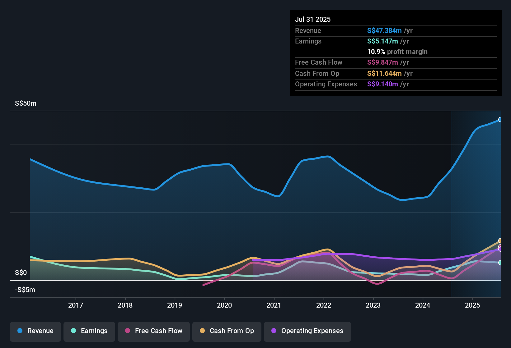This screenshot has width=511, height=348.
Task: Click the 2023 year label on axis
Action: click(x=373, y=305)
